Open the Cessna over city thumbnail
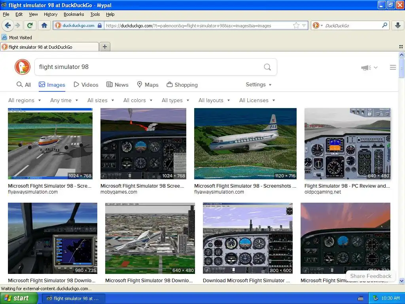405x304 pixels. coord(150,238)
